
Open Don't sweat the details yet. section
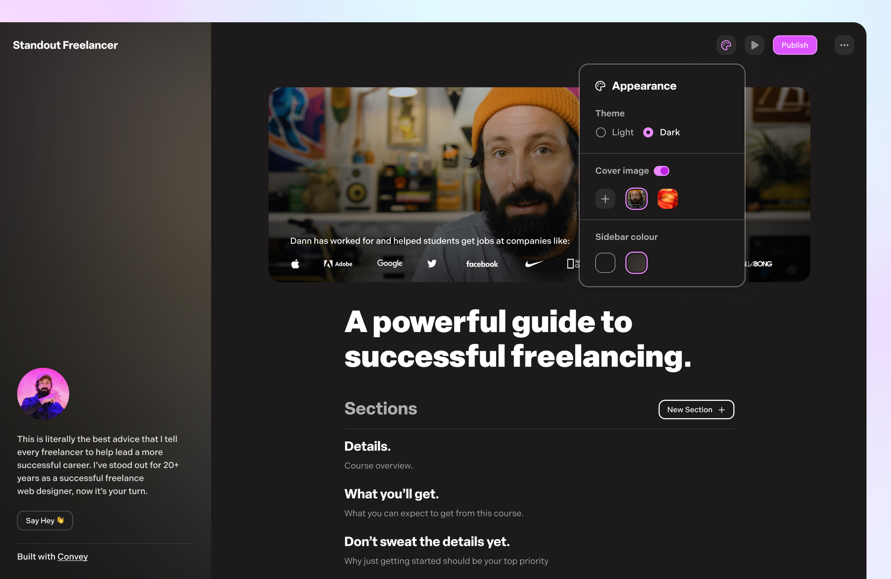[427, 542]
